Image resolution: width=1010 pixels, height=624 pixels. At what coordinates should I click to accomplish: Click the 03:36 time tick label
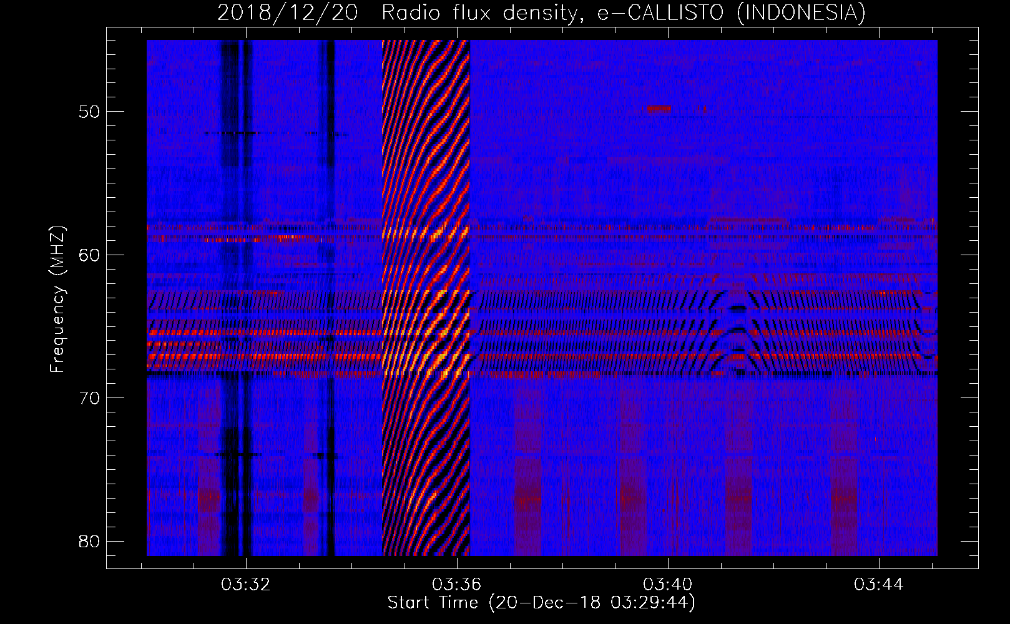click(457, 585)
